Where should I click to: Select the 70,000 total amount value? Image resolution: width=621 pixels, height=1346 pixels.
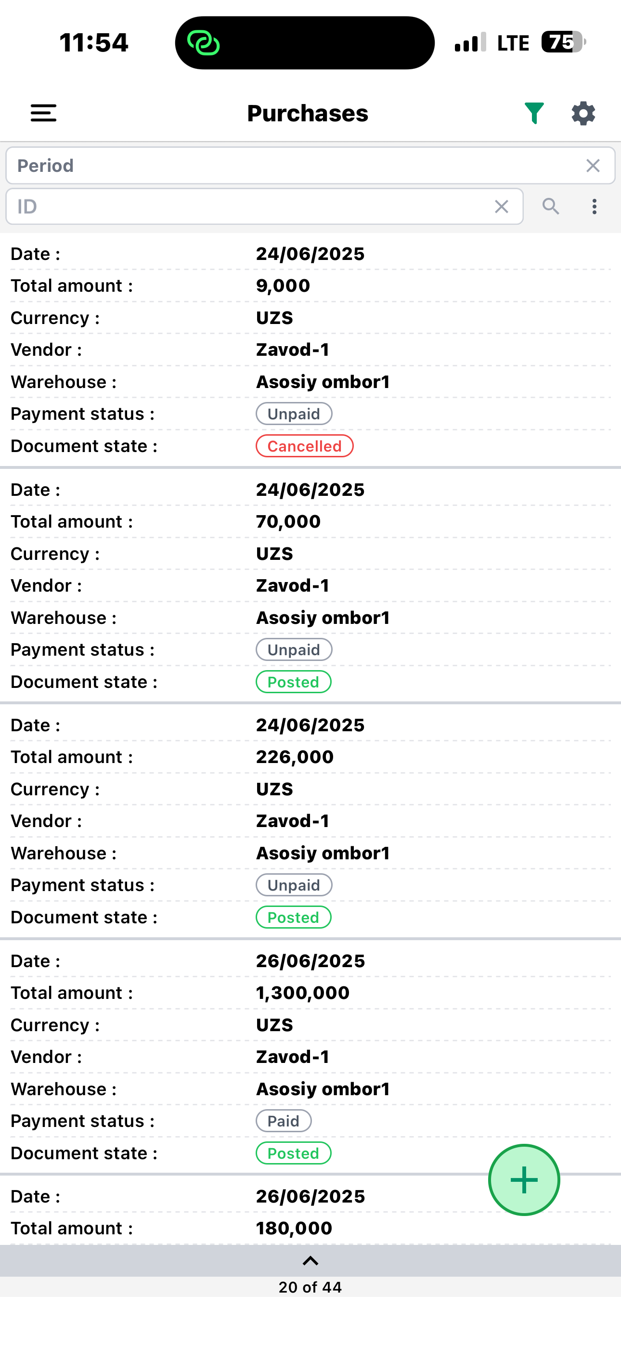coord(288,521)
